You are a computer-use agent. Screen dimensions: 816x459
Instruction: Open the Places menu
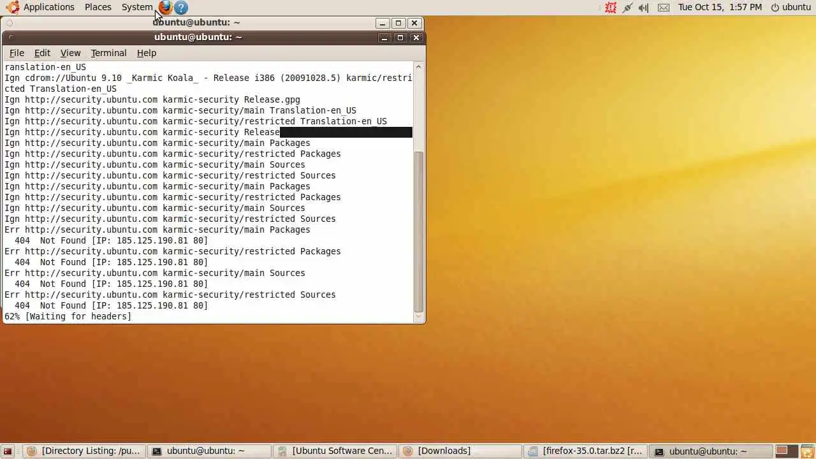98,7
